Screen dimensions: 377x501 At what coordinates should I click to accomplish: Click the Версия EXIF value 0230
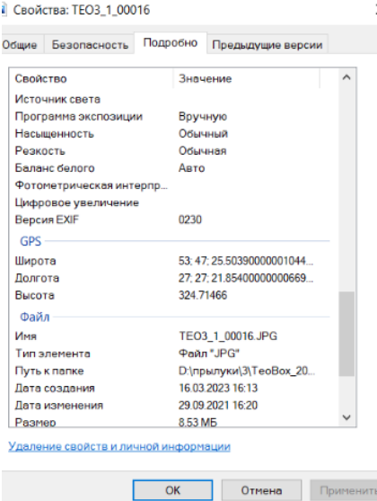[190, 219]
